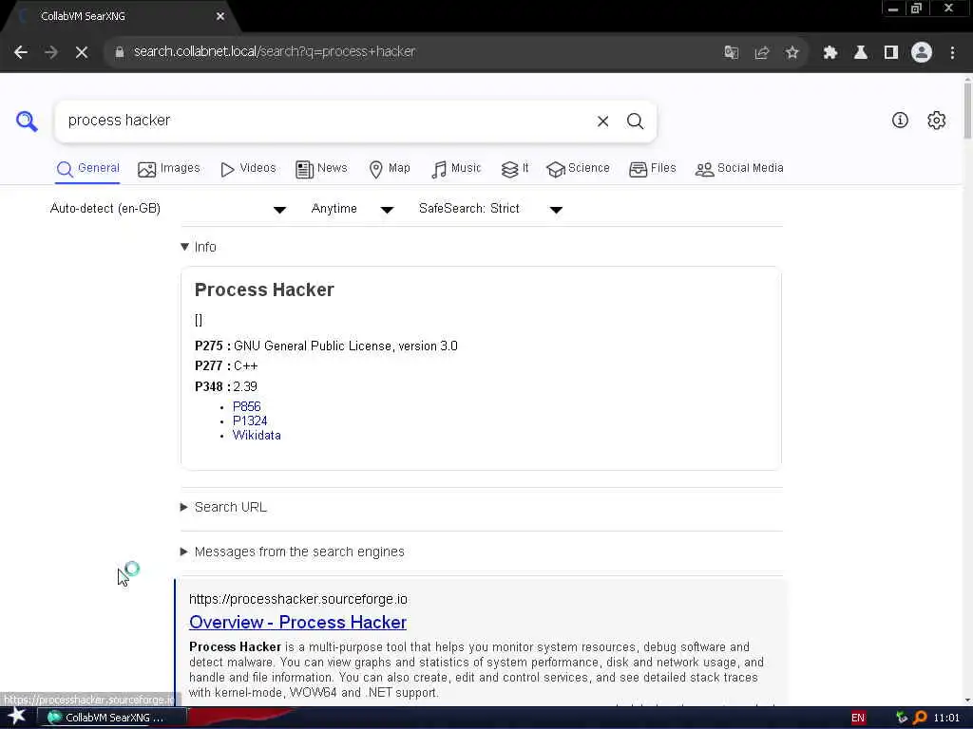The width and height of the screenshot is (973, 729).
Task: Open the P1324 link
Action: [x=250, y=421]
